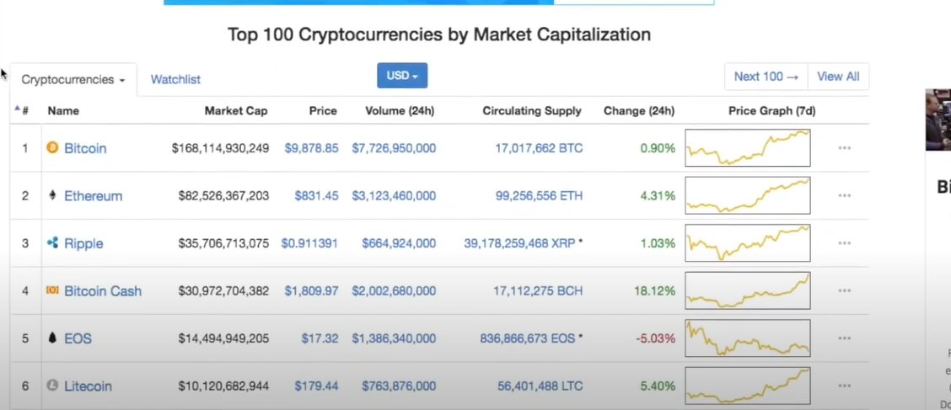951x410 pixels.
Task: Expand the Cryptocurrencies dropdown tab
Action: pos(73,79)
